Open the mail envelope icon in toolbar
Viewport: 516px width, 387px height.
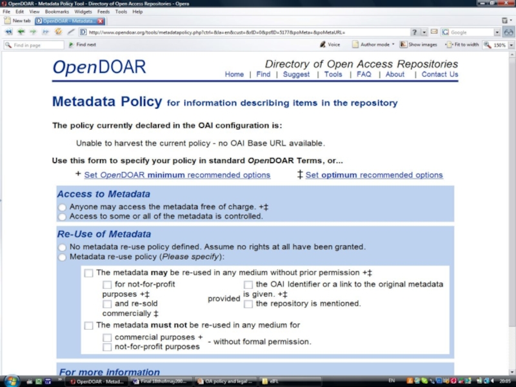click(x=434, y=32)
